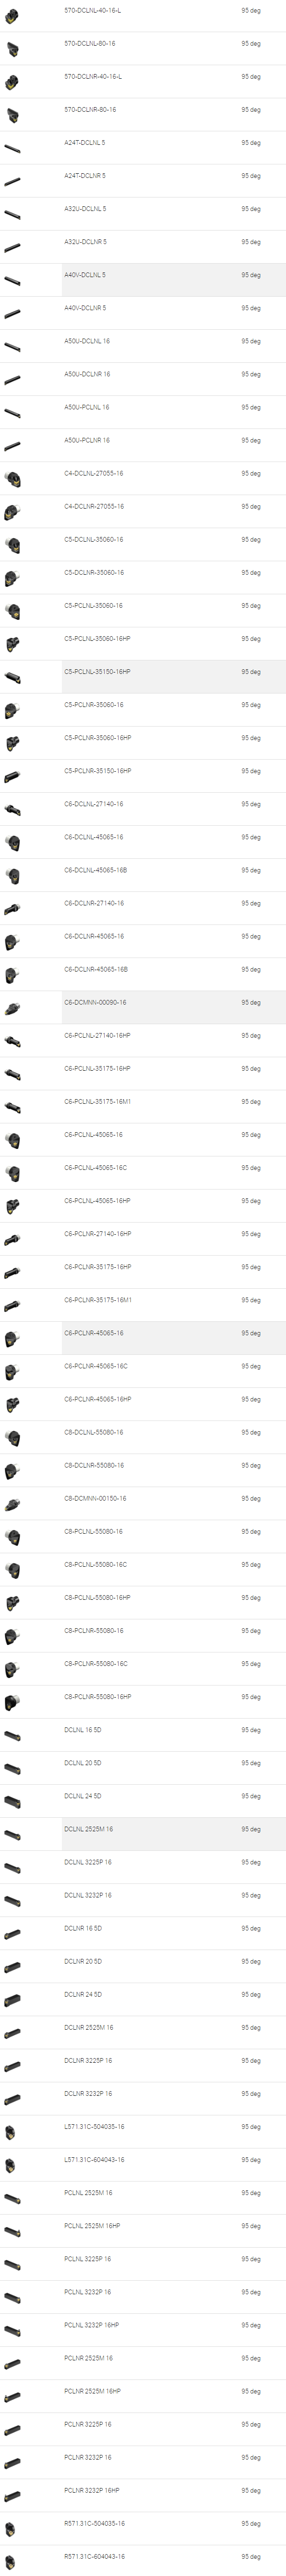Screen dimensions: 286x2576
Task: Open the A24T-DCLNL 5 boring bar thumbnail
Action: [x=12, y=148]
